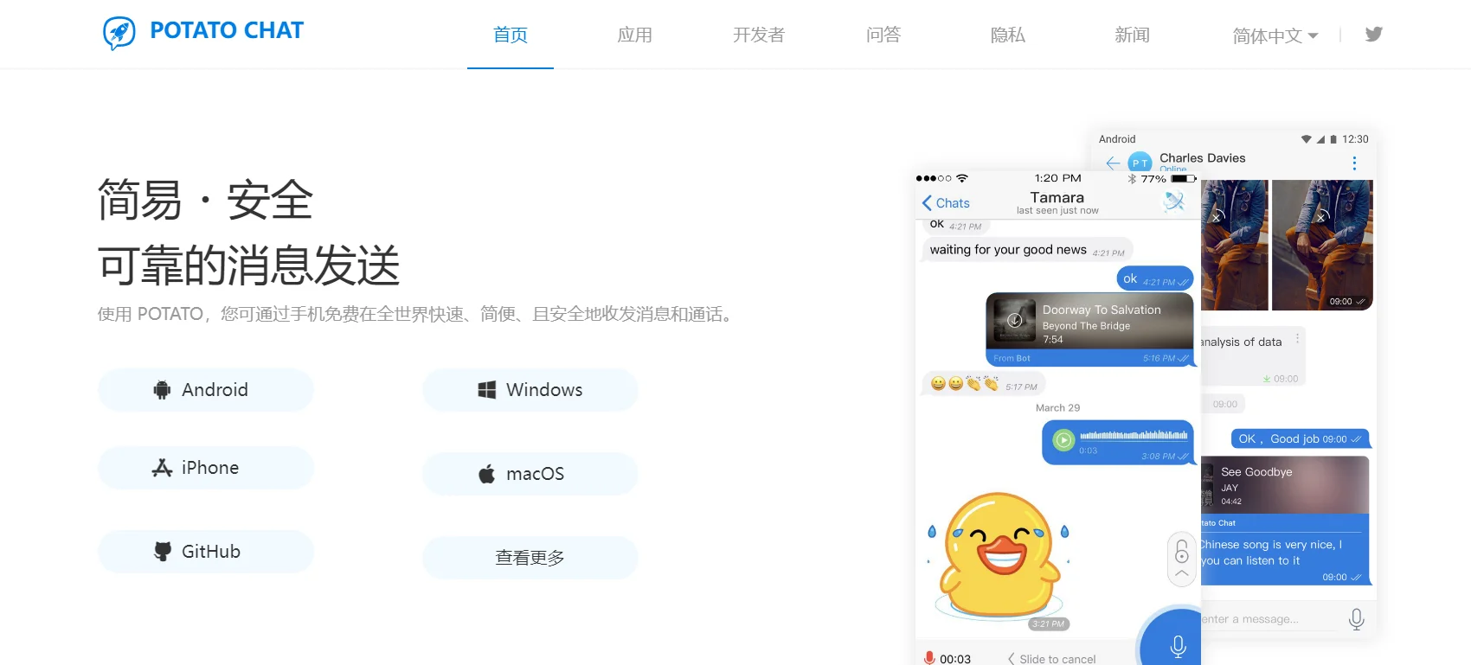Image resolution: width=1471 pixels, height=665 pixels.
Task: Click the iPhone App Store icon
Action: (162, 468)
